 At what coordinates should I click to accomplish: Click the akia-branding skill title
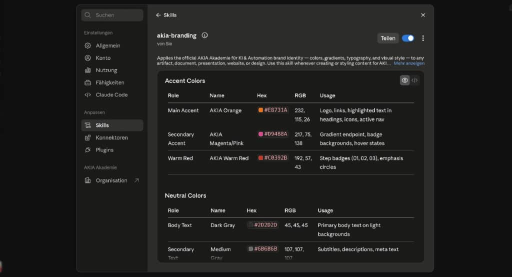pyautogui.click(x=176, y=35)
